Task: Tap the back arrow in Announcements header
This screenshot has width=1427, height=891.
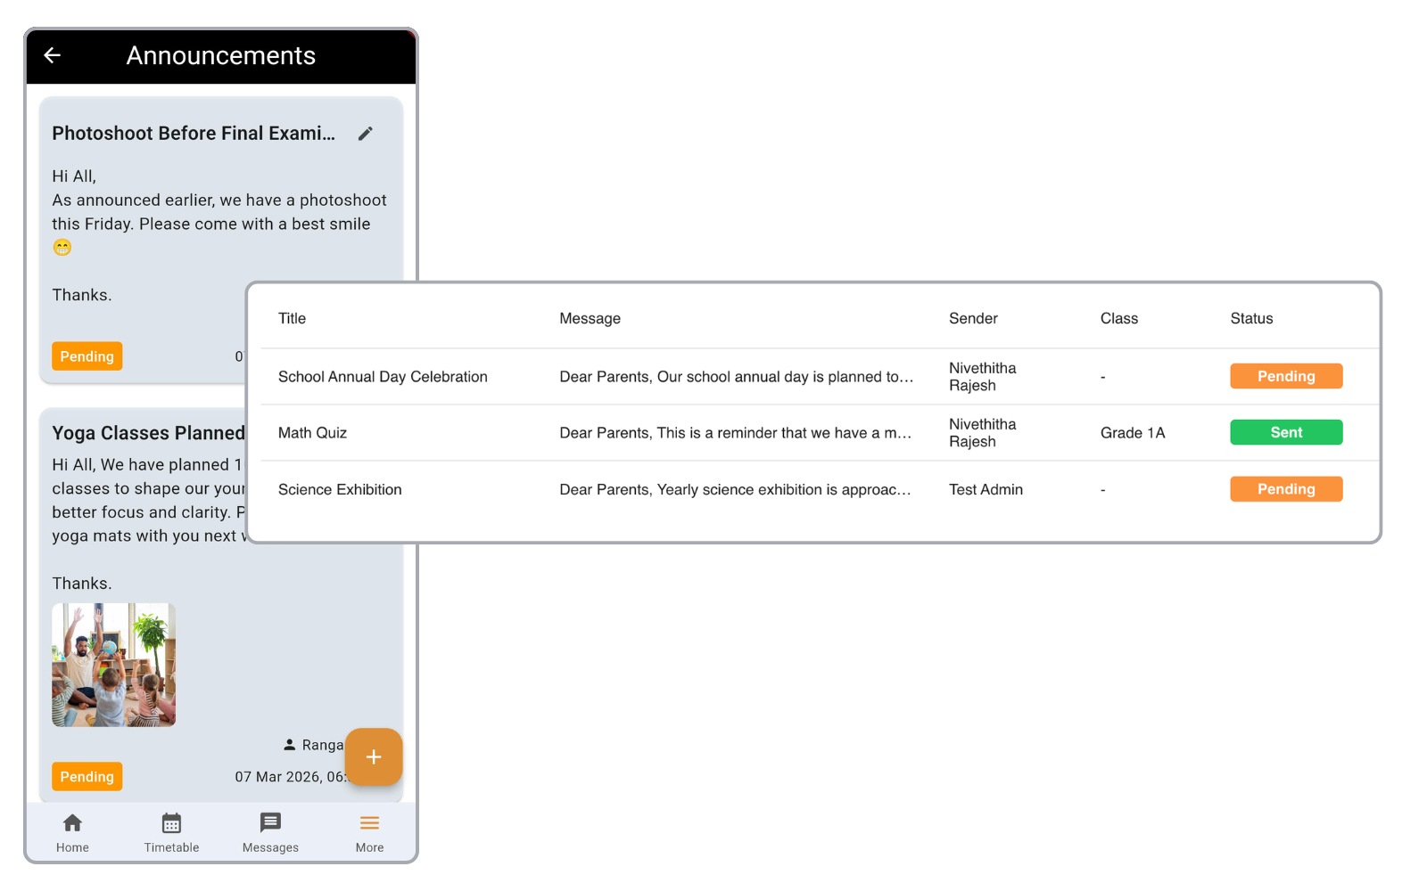Action: [53, 55]
